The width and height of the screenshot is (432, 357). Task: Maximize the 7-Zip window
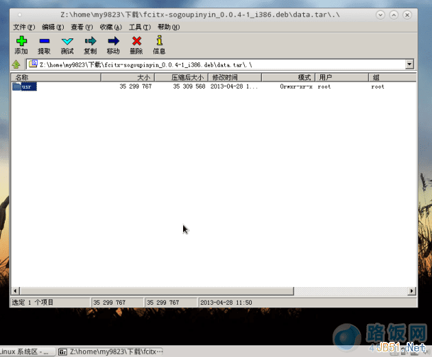(x=394, y=14)
